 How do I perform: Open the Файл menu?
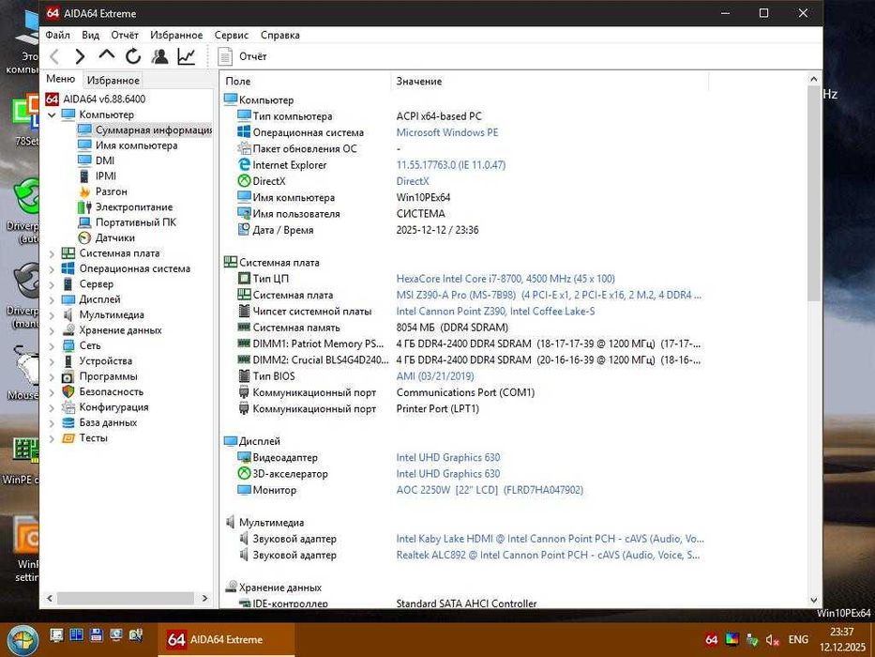point(57,35)
